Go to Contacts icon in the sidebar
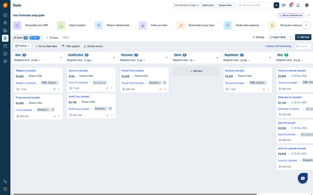 [x=5, y=23]
